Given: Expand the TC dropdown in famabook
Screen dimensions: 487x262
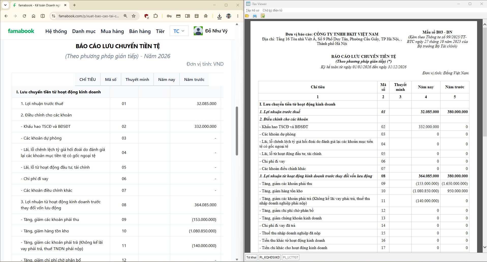Looking at the screenshot, I should (x=179, y=31).
